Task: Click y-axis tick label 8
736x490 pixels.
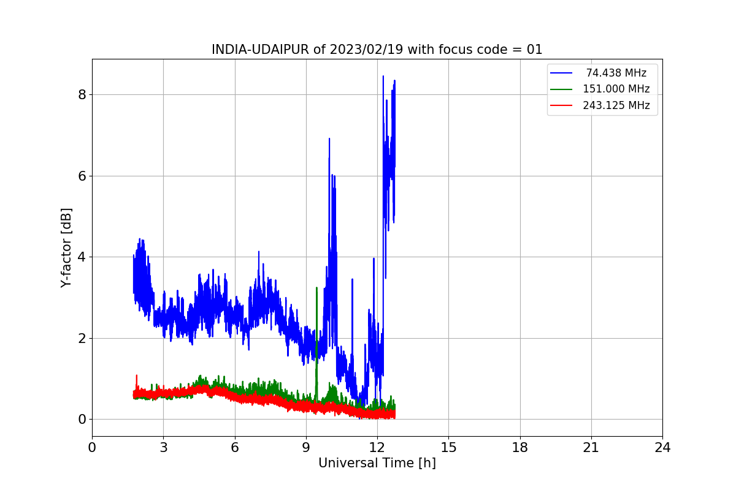Action: (x=82, y=94)
